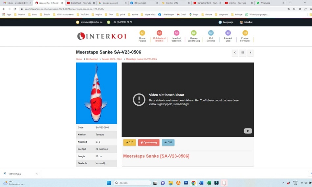Open Word from the taskbar
Screen dimensions: 312x187
point(201,183)
